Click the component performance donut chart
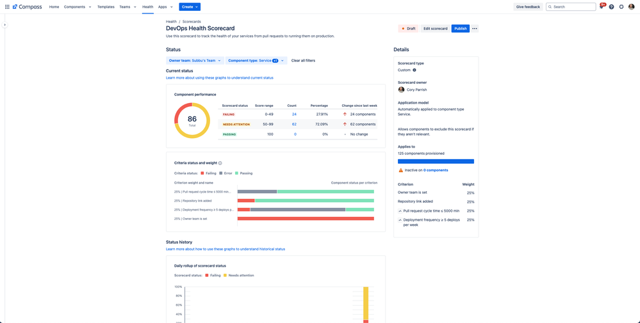This screenshot has width=640, height=323. (x=192, y=120)
